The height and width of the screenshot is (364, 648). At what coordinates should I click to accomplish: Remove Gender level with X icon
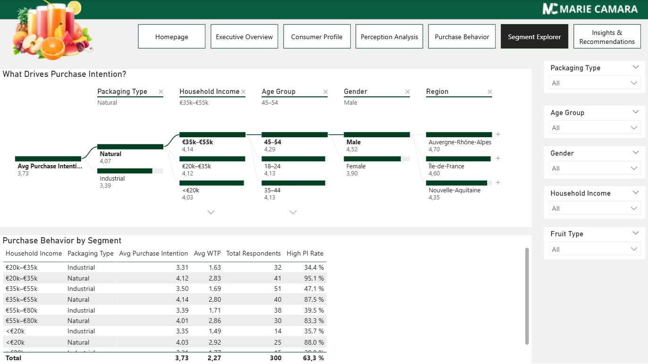(407, 92)
